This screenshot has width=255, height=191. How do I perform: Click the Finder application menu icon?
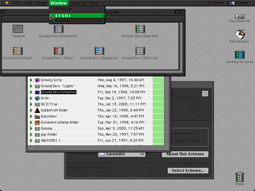[x=232, y=3]
